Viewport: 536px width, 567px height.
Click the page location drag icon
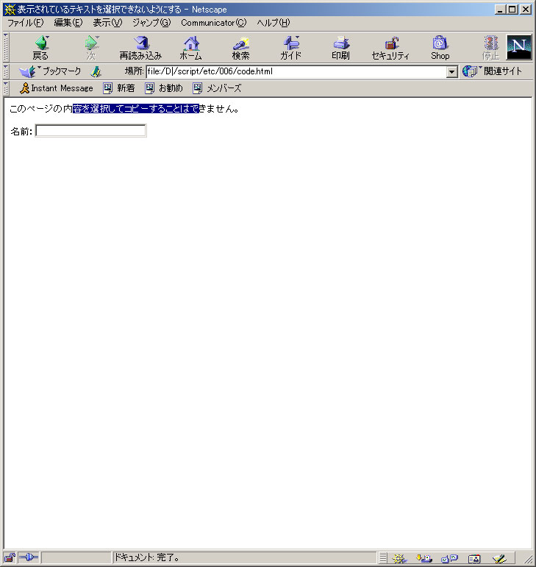point(96,71)
